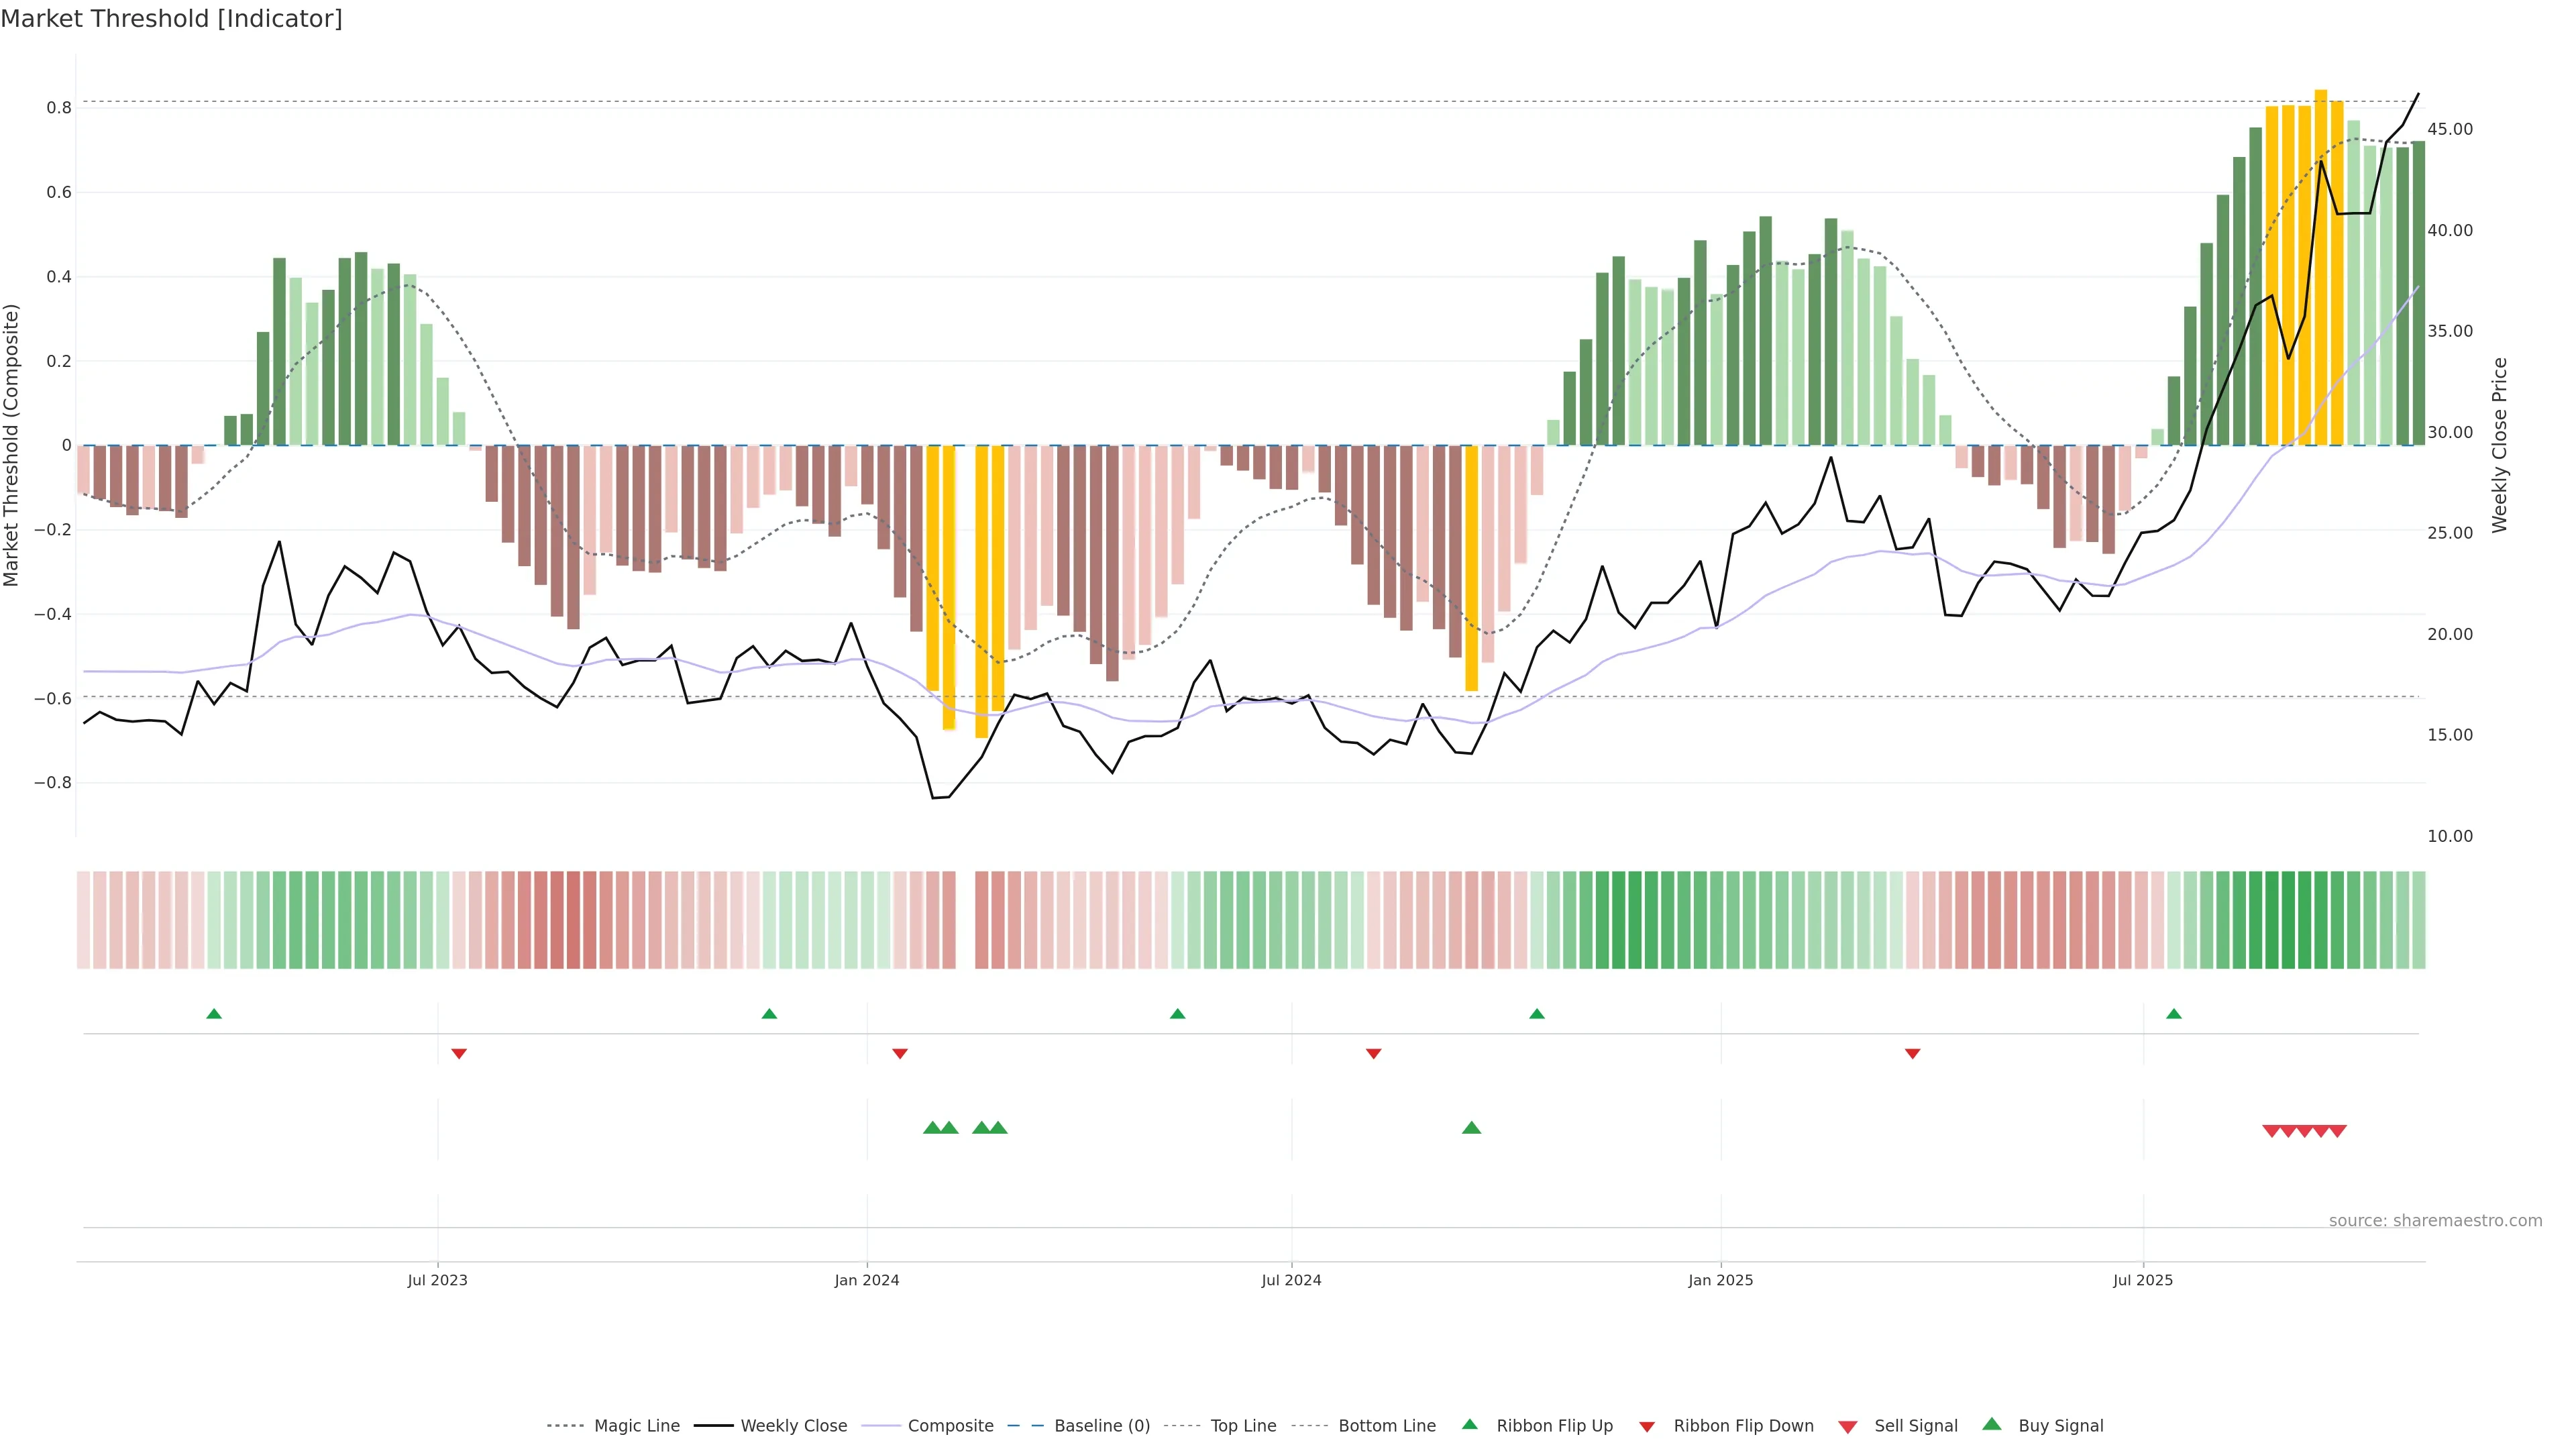Click the Buy Signal triangle icon in legend
Screen dimensions: 2576x1449
(1991, 1424)
